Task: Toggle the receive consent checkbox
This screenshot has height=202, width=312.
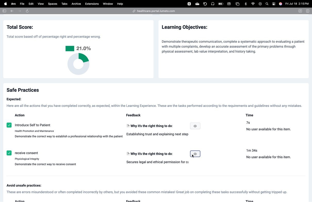Action: (9, 153)
